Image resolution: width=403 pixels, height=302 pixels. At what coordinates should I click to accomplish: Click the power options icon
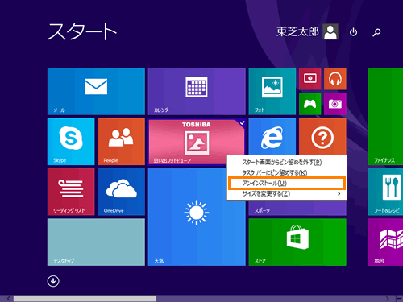(353, 32)
